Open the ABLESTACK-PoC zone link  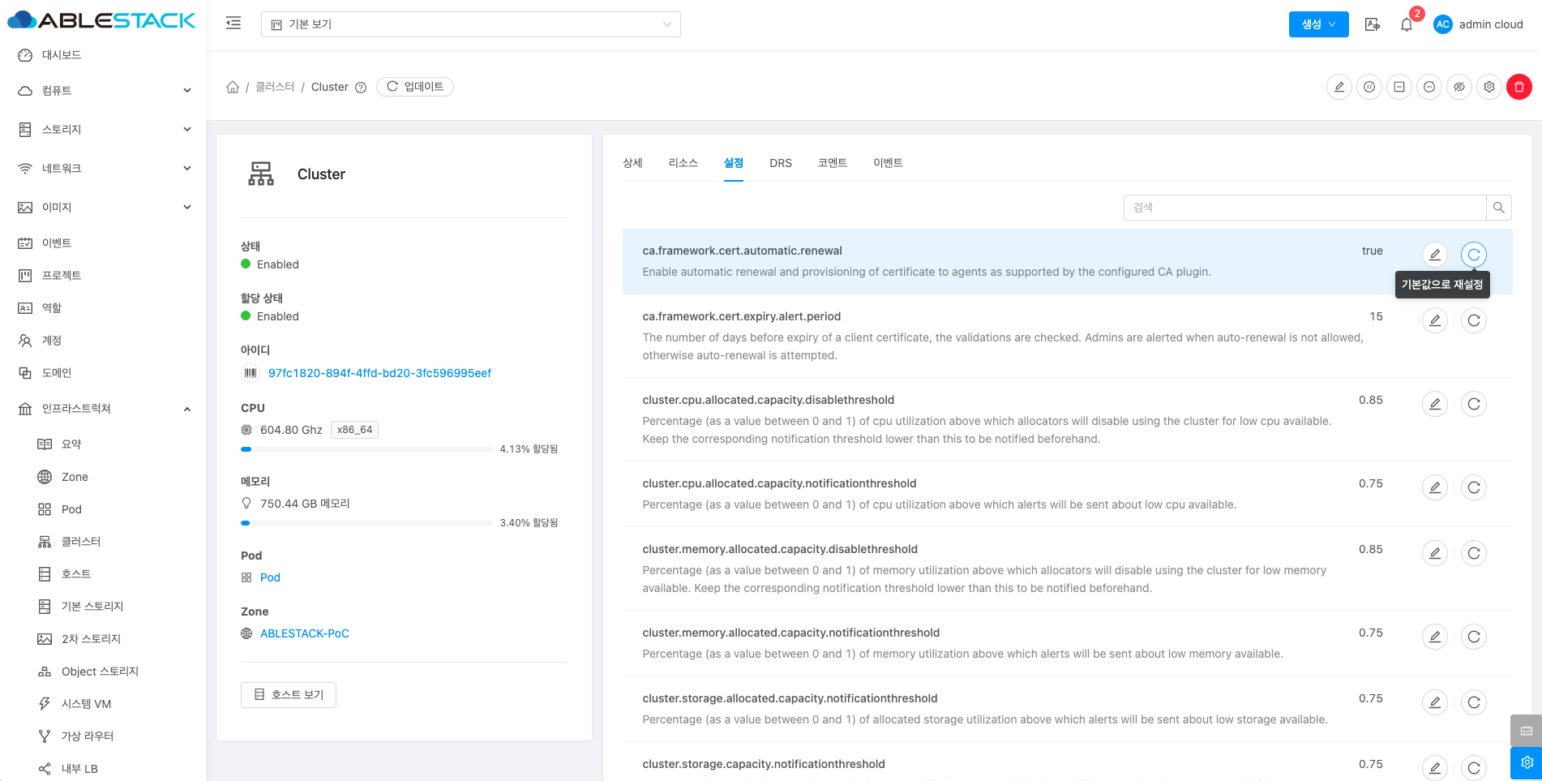click(x=304, y=633)
